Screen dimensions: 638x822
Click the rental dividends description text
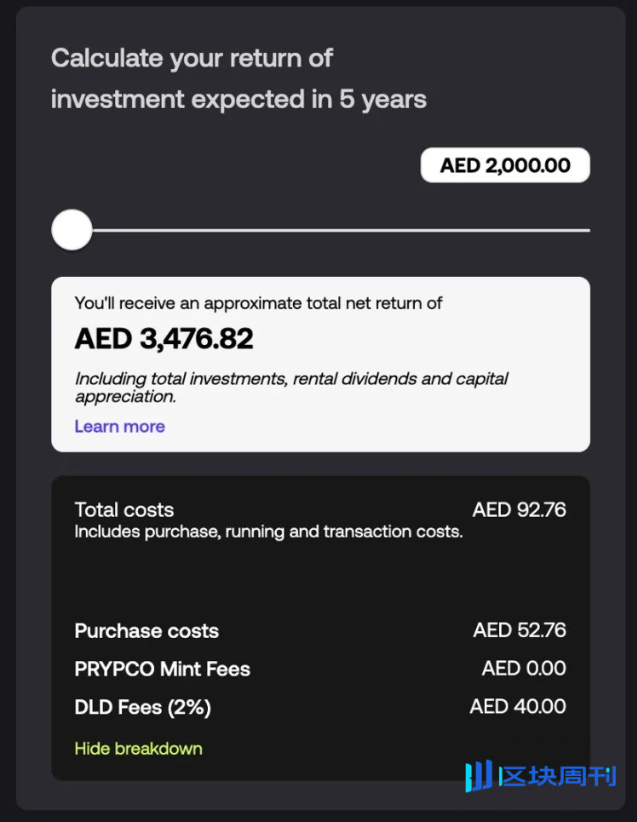pyautogui.click(x=291, y=388)
